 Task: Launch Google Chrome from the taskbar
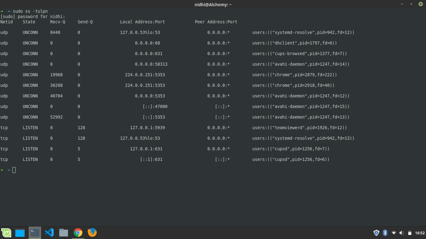pyautogui.click(x=78, y=232)
